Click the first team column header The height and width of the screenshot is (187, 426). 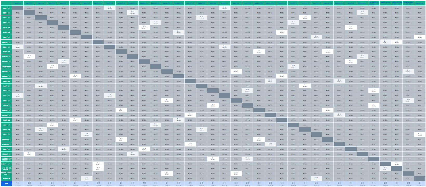(x=18, y=3)
